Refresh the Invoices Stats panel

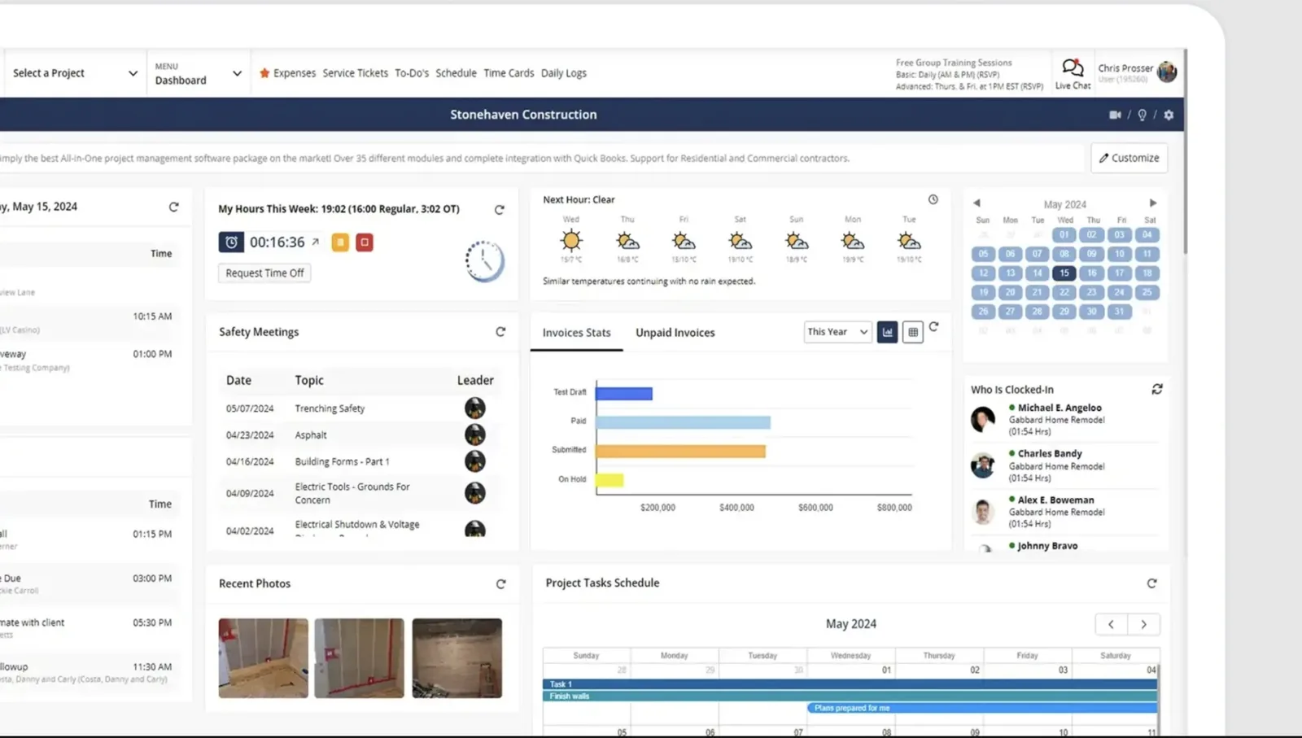click(x=934, y=327)
